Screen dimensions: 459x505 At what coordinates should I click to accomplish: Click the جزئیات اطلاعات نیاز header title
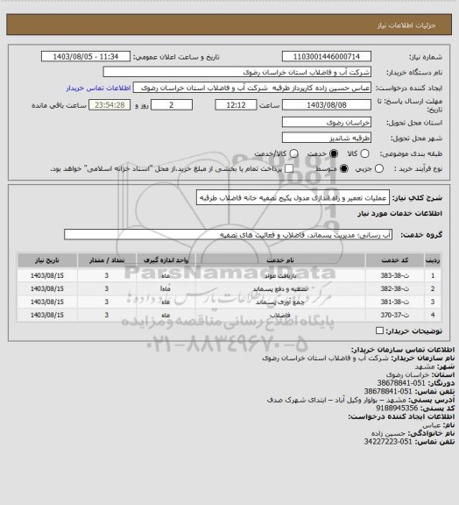pos(406,25)
